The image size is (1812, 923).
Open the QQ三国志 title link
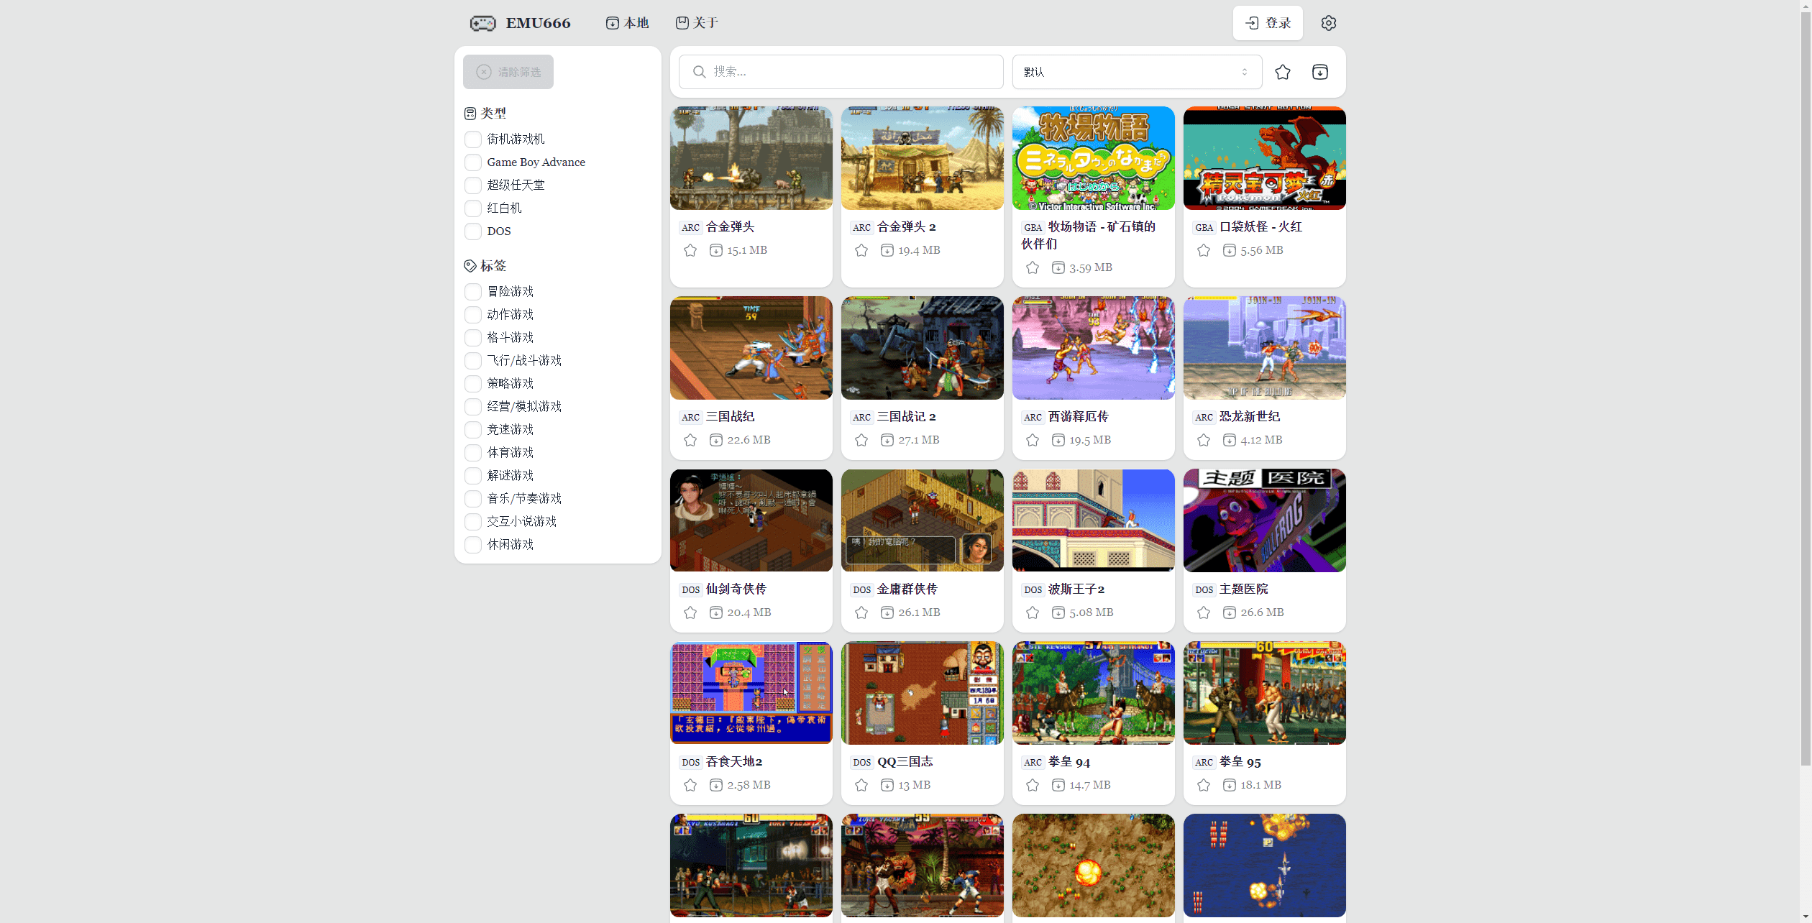coord(905,761)
